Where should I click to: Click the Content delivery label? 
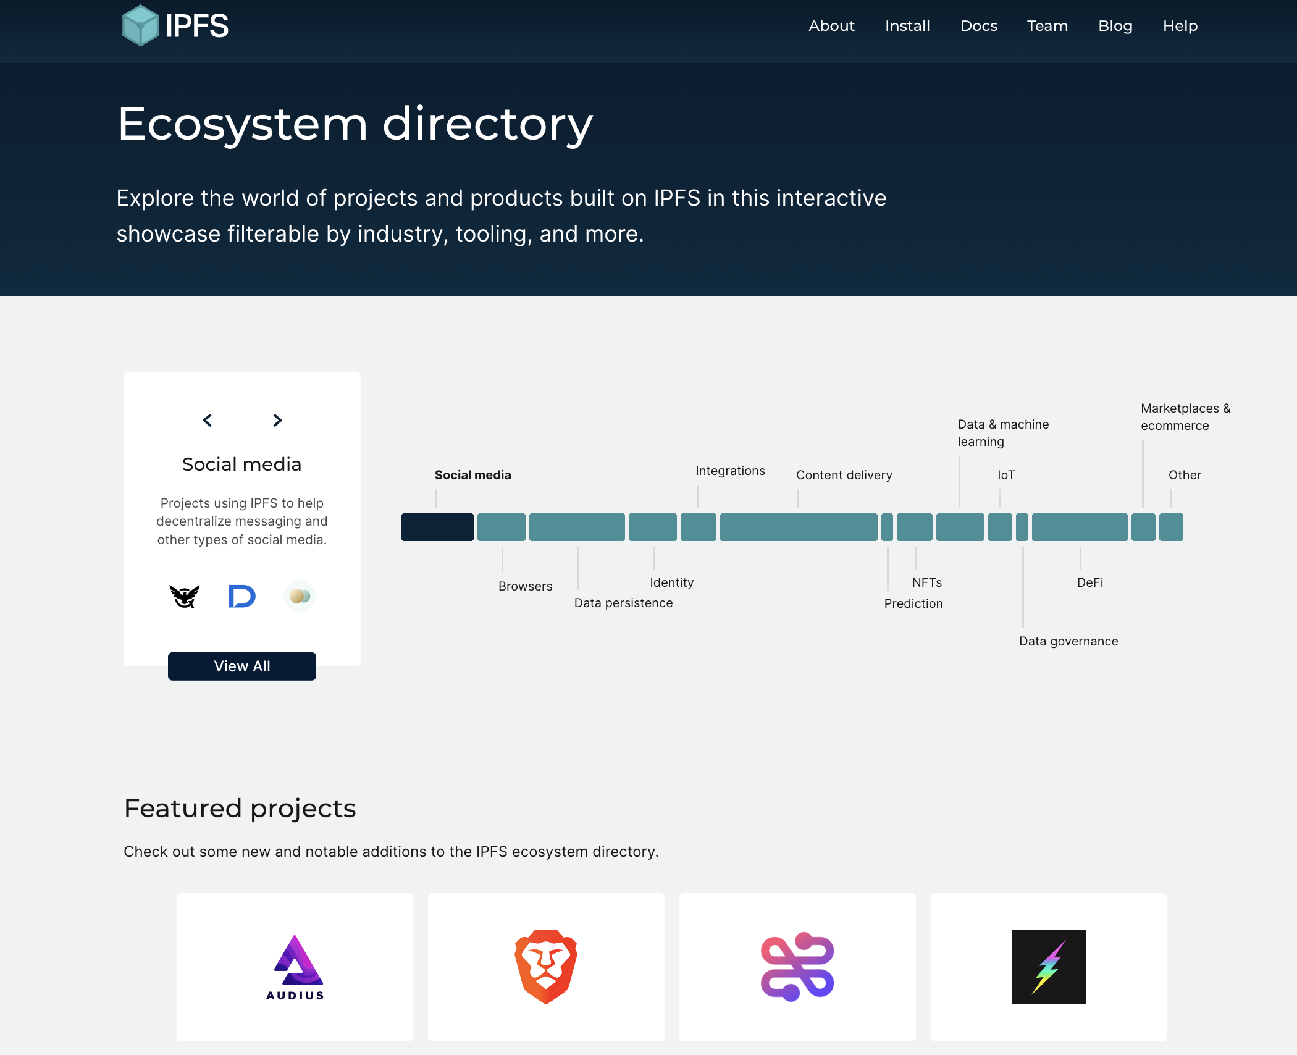tap(844, 475)
